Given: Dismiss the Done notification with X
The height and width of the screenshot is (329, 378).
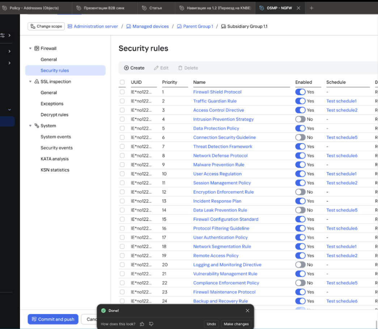Looking at the screenshot, I should coord(247,311).
